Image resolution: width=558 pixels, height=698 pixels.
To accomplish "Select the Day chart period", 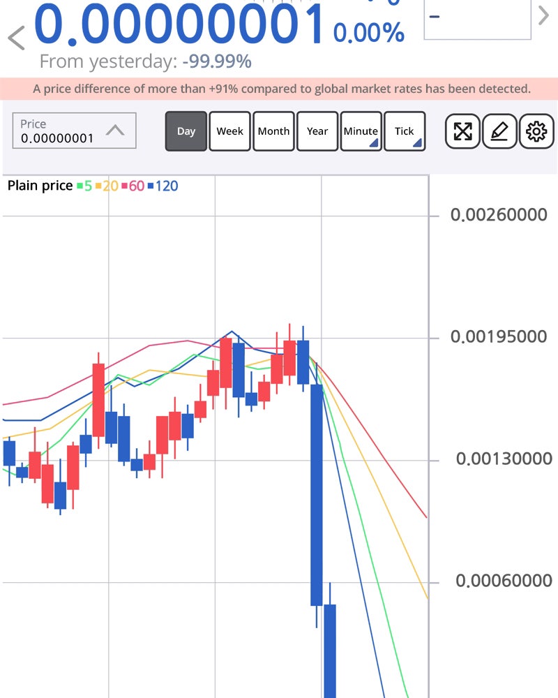I will [x=186, y=131].
